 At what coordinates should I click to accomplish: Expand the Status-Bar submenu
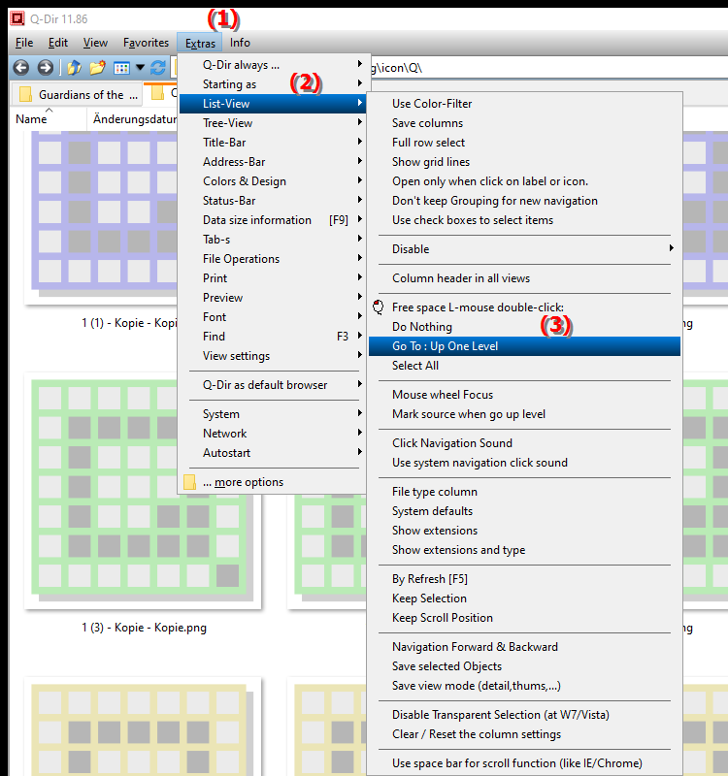pos(273,201)
